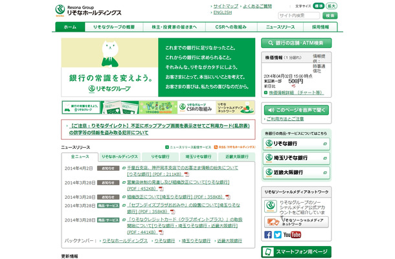
Task: Open the りそなダイレクト warning notice link
Action: [159, 129]
